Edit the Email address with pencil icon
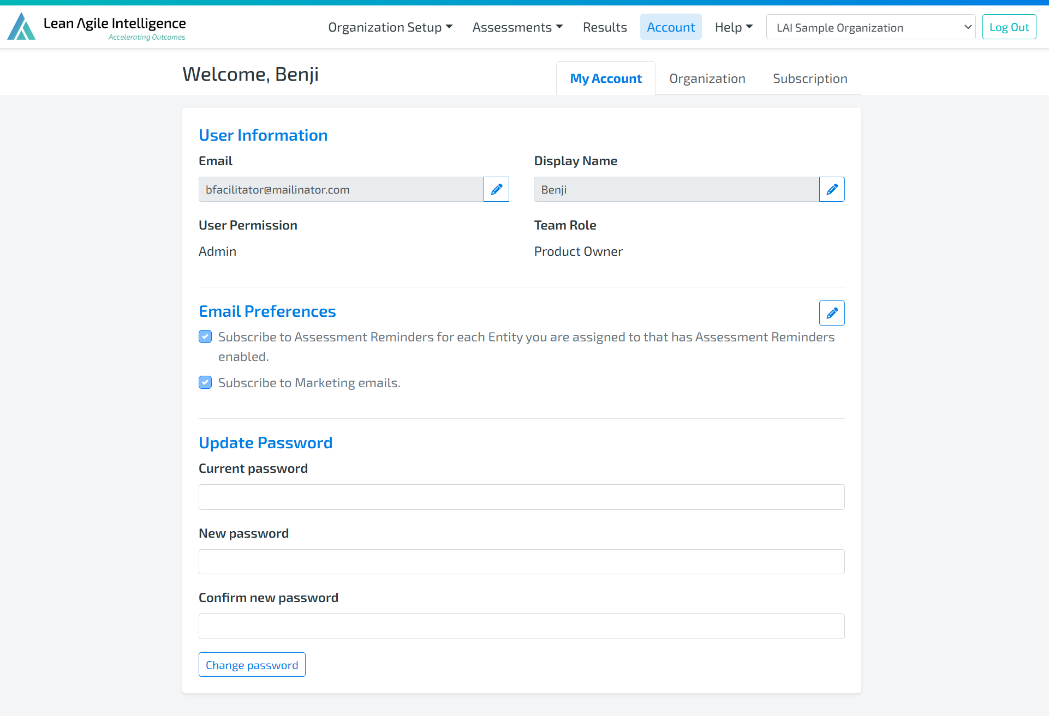 tap(496, 189)
